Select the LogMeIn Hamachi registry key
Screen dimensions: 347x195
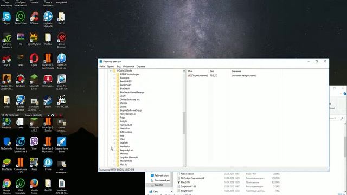pyautogui.click(x=128, y=157)
